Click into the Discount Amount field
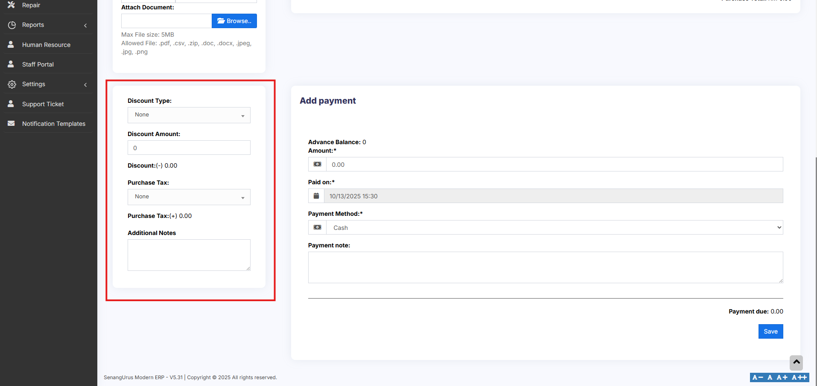This screenshot has height=386, width=817. (x=189, y=148)
